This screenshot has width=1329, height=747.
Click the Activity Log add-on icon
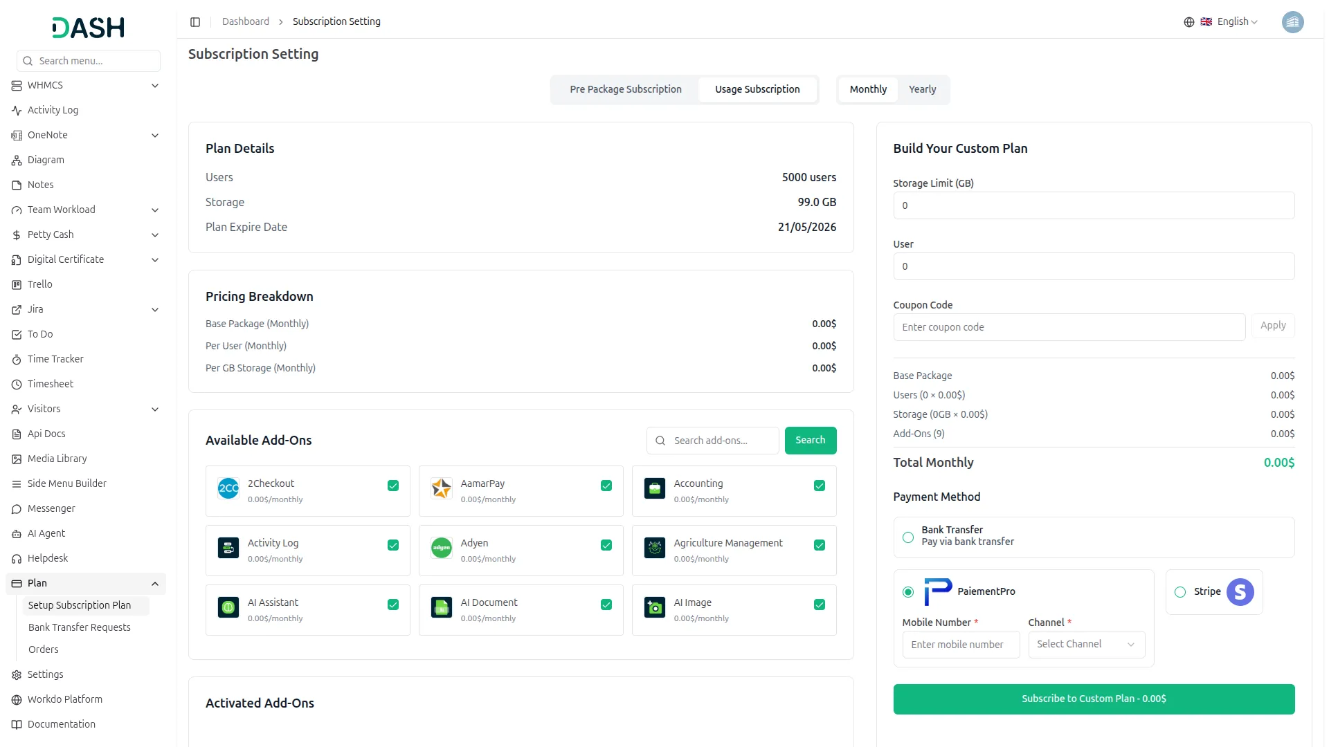(228, 548)
